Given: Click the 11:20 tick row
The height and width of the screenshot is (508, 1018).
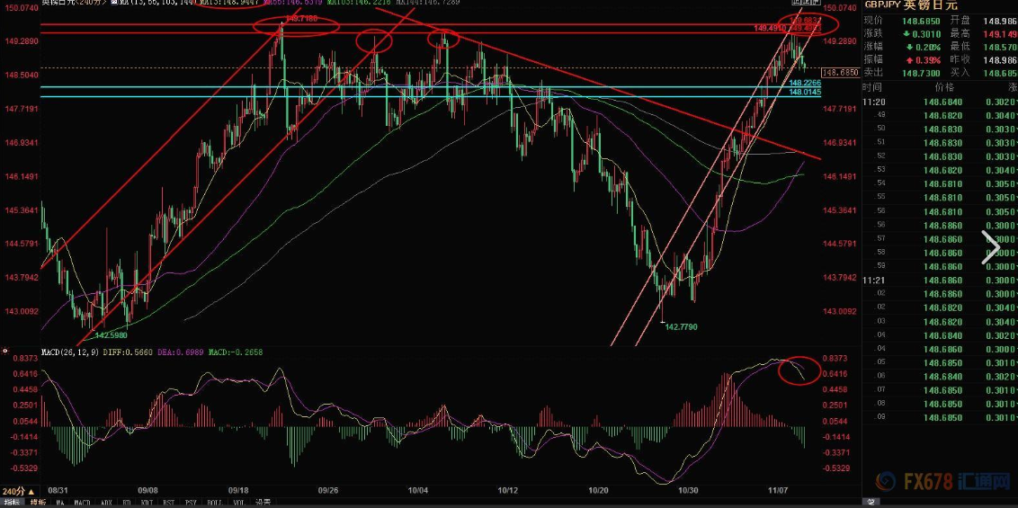Looking at the screenshot, I should 940,102.
